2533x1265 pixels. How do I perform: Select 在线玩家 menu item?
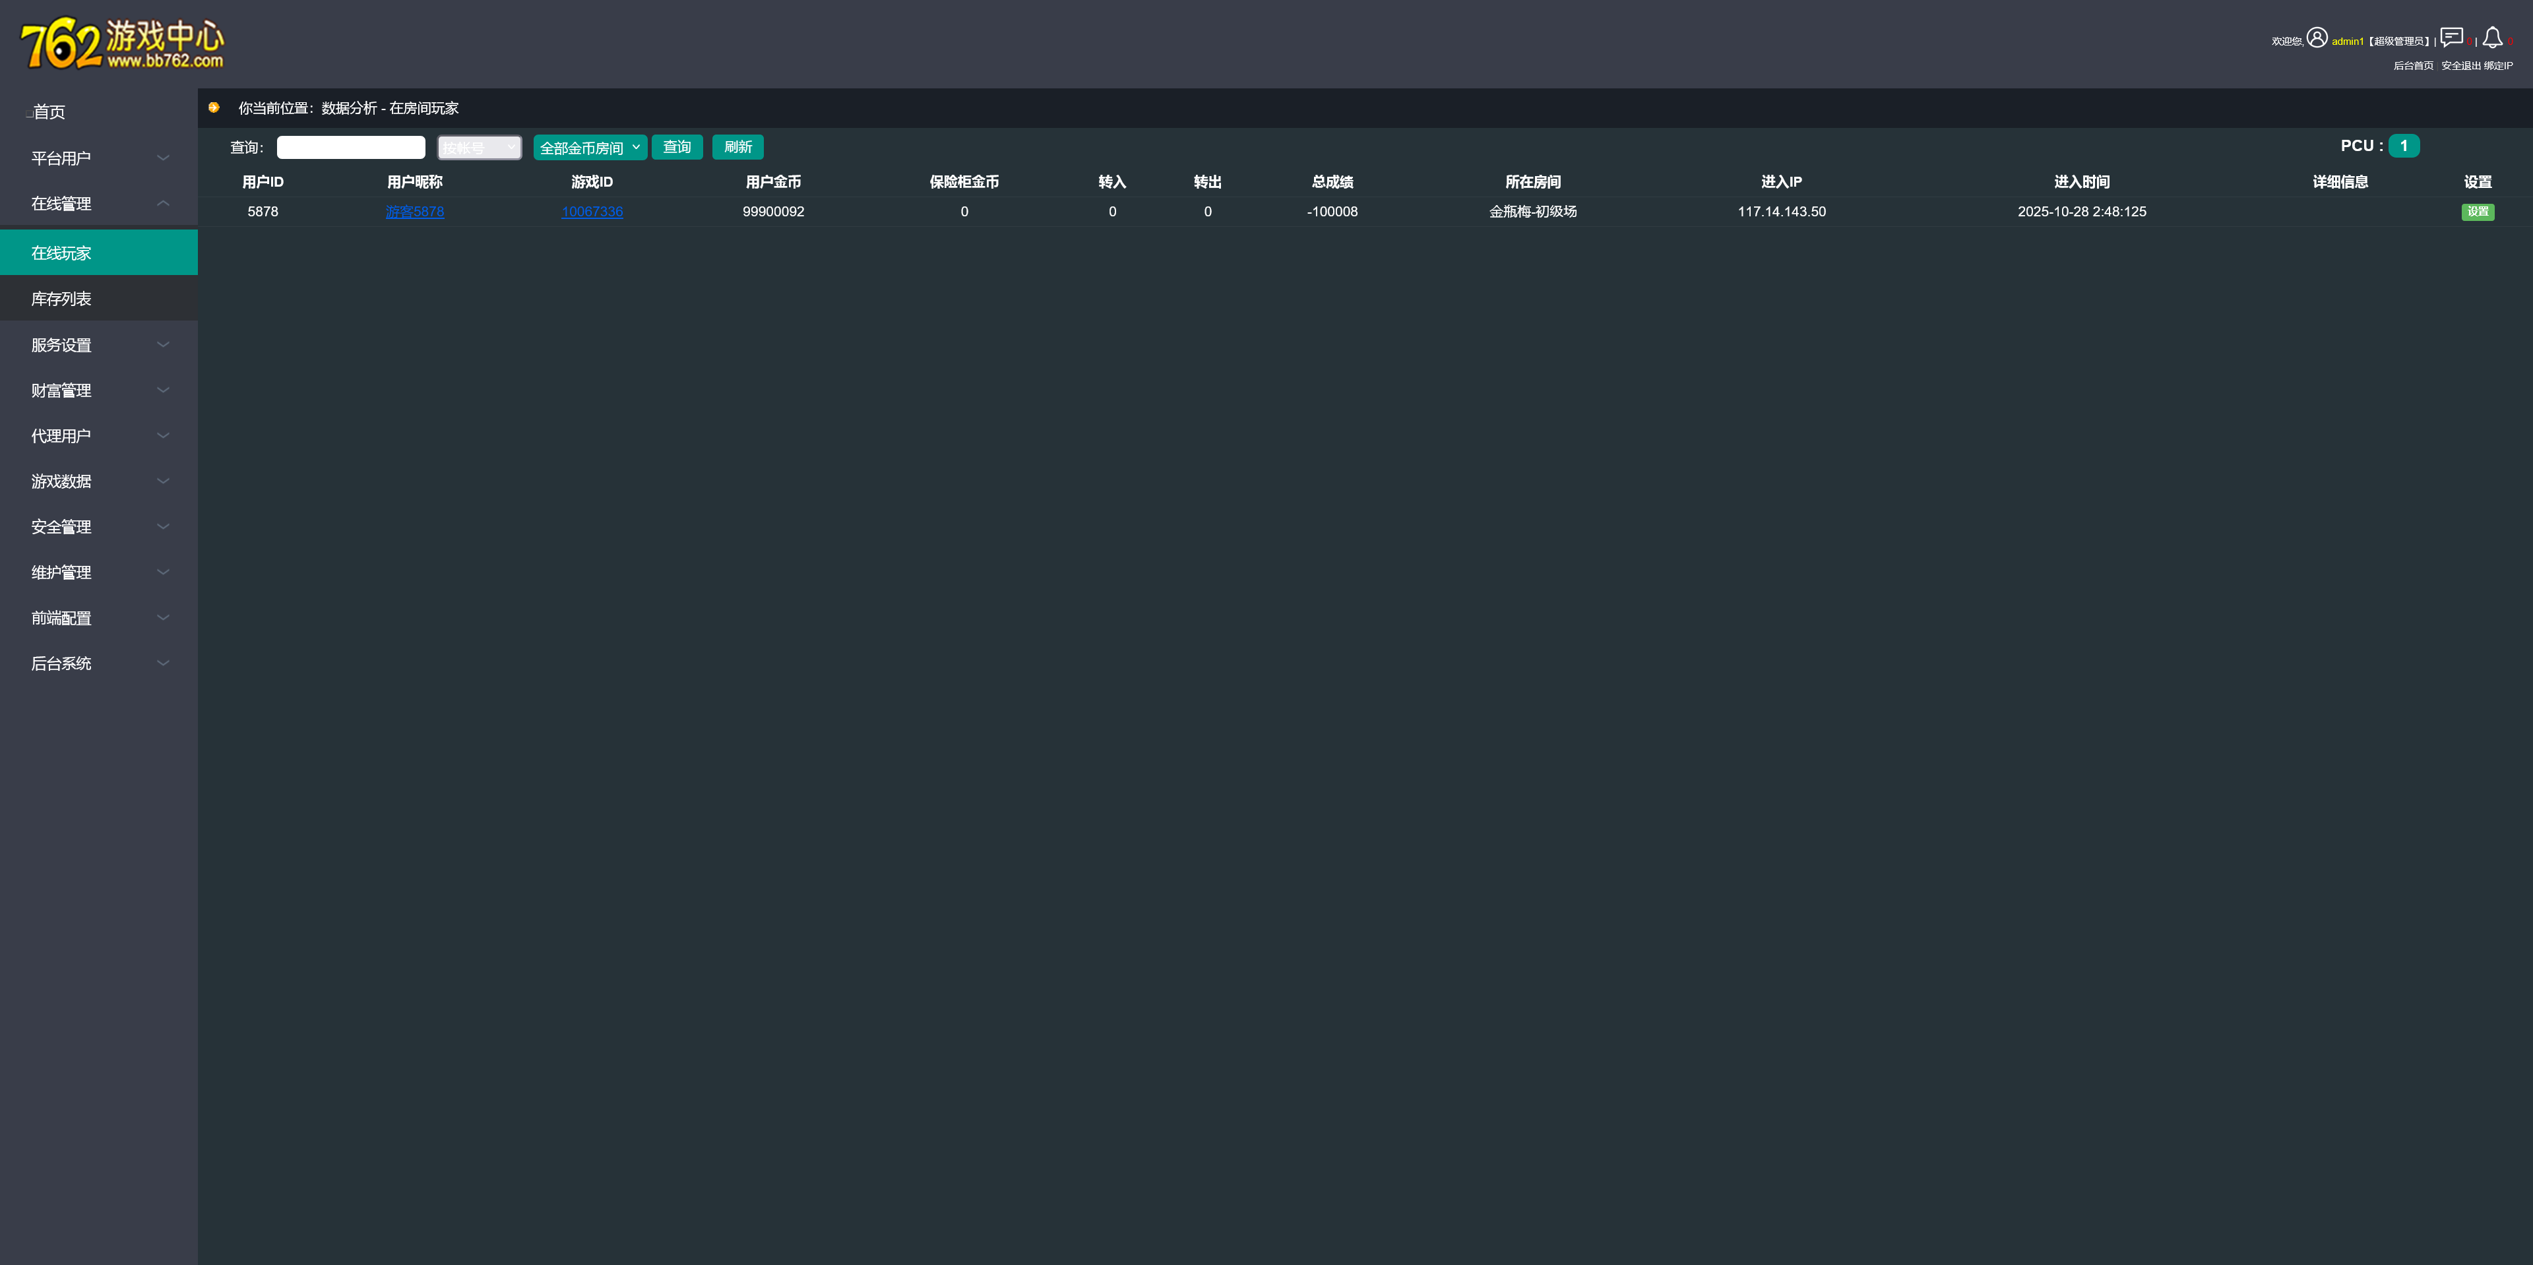61,253
